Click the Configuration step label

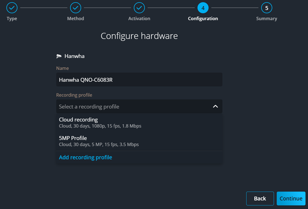pos(203,19)
